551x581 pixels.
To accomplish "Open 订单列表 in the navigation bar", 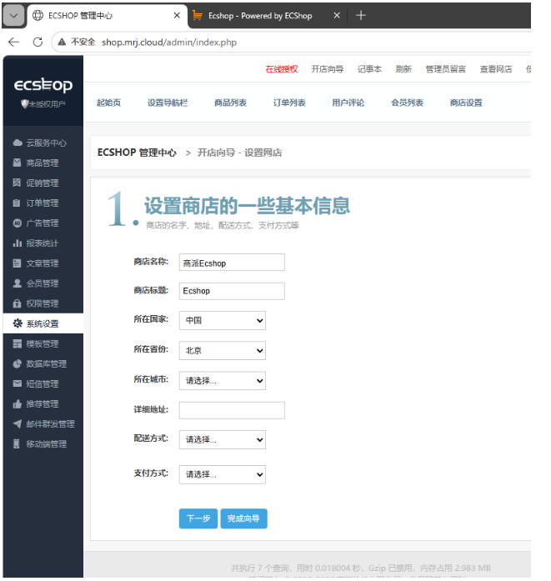I will click(x=289, y=103).
